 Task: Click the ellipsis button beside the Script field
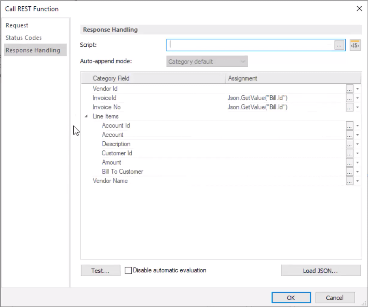tap(339, 45)
